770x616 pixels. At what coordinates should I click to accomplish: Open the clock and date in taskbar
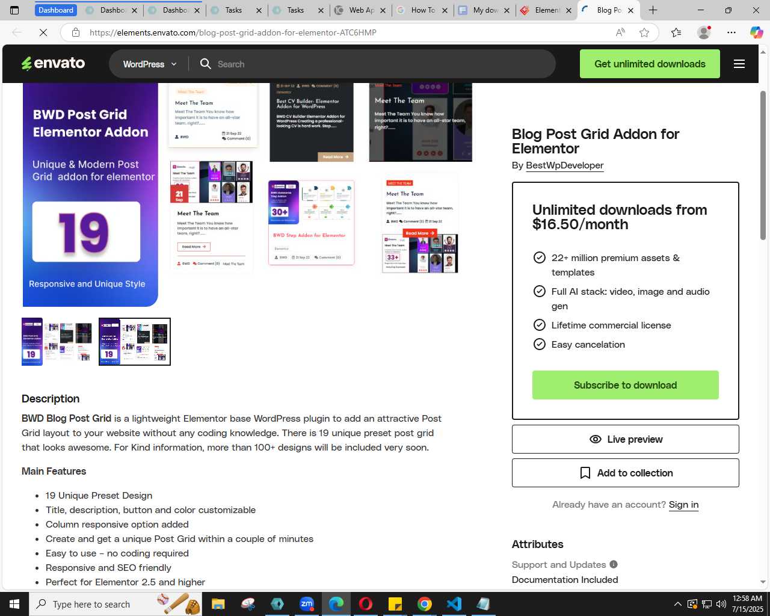pyautogui.click(x=747, y=604)
